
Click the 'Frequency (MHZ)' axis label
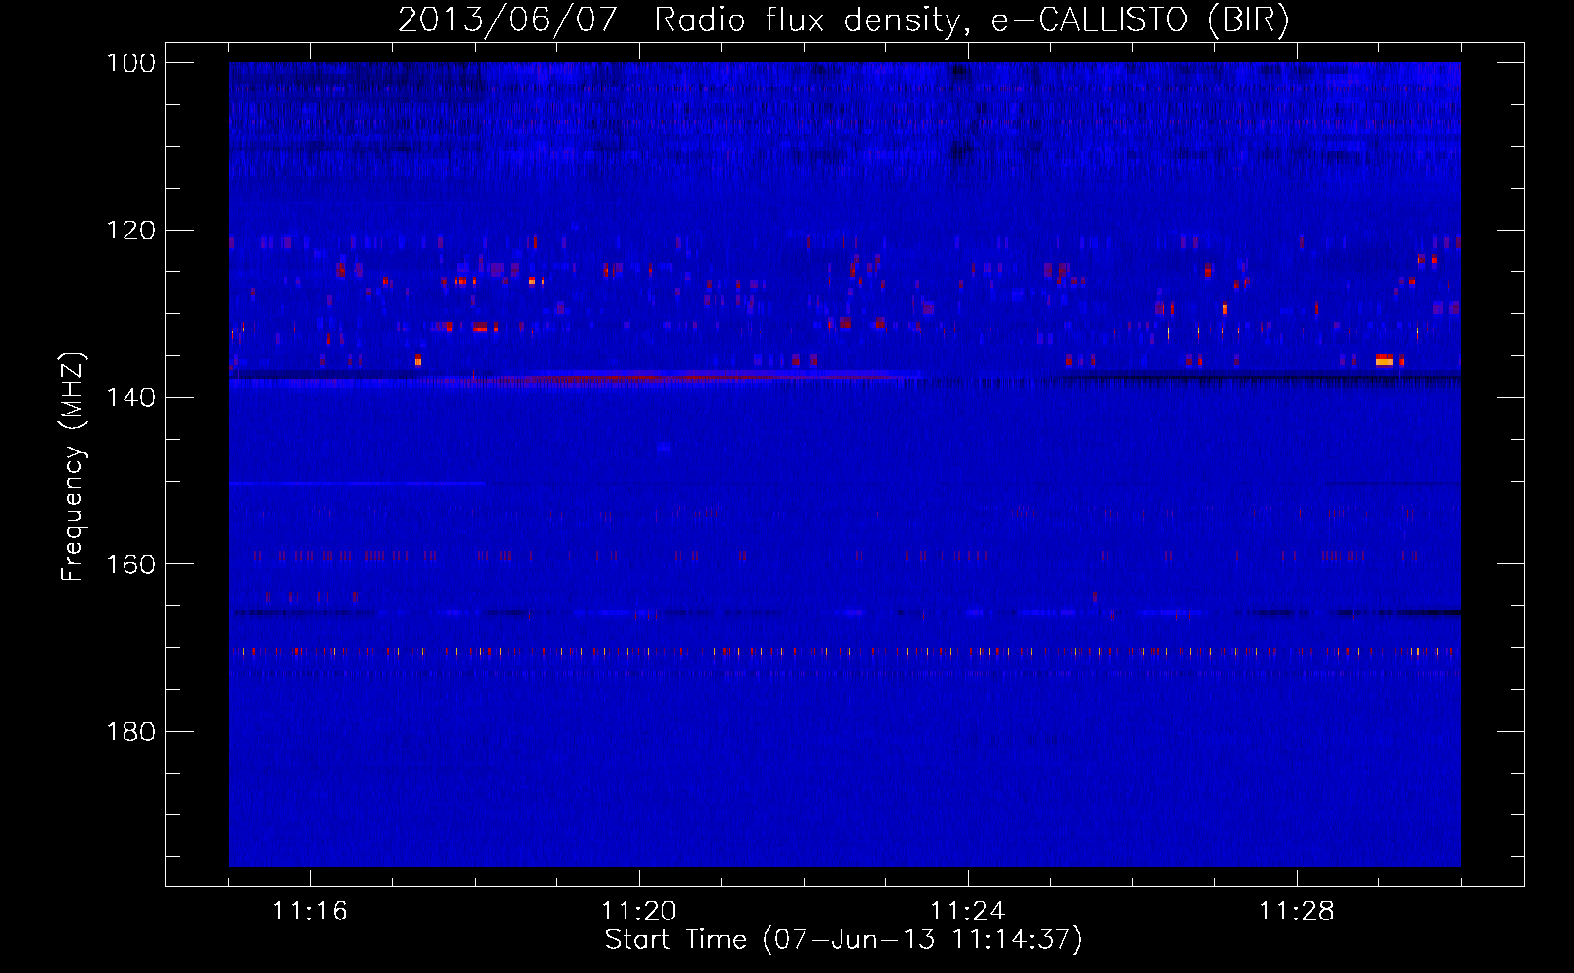[73, 466]
